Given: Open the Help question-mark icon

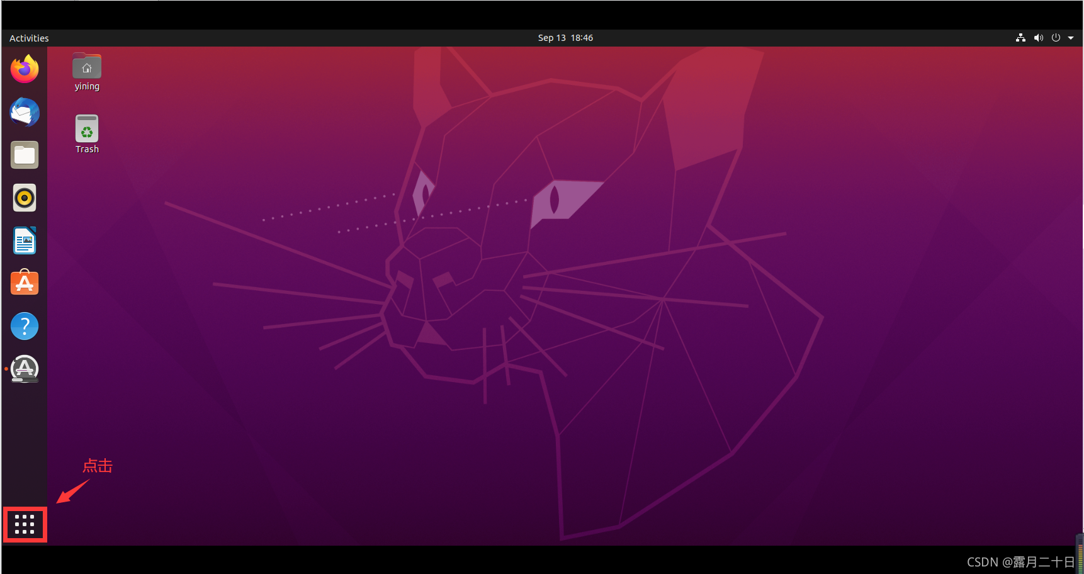Looking at the screenshot, I should [25, 326].
